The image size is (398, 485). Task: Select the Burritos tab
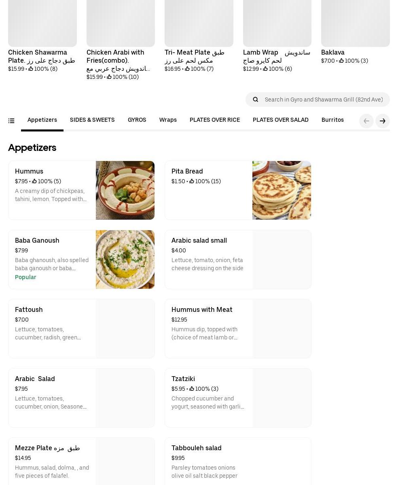click(x=332, y=120)
